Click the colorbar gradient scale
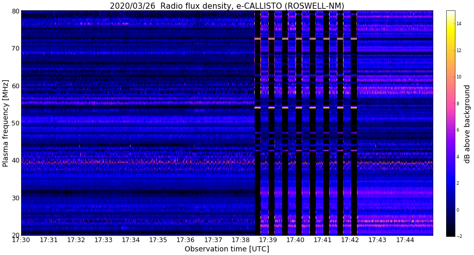Viewport: 474px width, 255px height. click(x=450, y=123)
